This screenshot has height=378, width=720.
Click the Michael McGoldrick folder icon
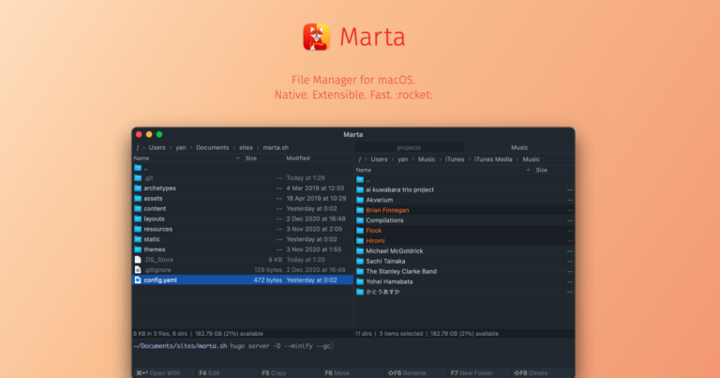tap(360, 250)
